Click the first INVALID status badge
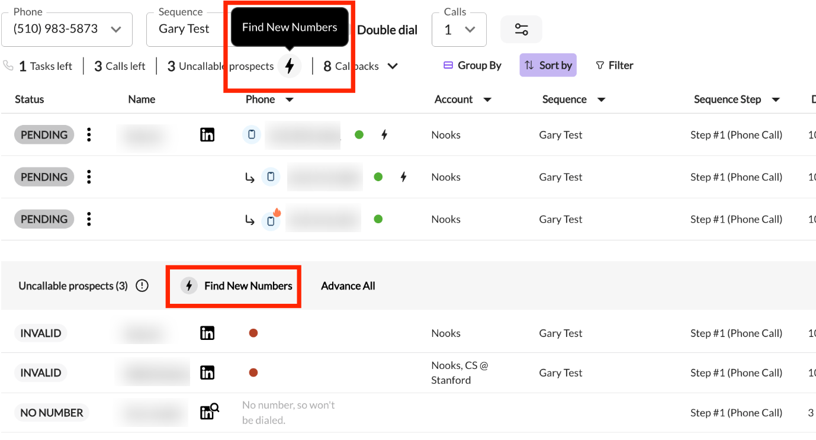Viewport: 816px width, 440px height. click(41, 333)
